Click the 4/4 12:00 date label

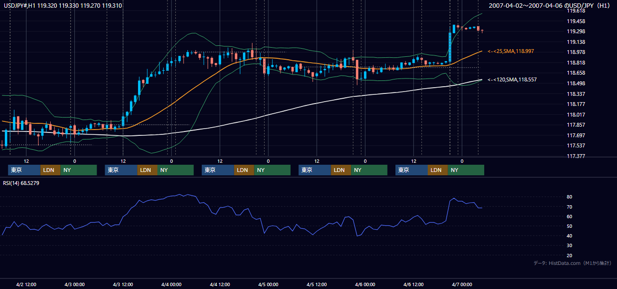[220, 285]
